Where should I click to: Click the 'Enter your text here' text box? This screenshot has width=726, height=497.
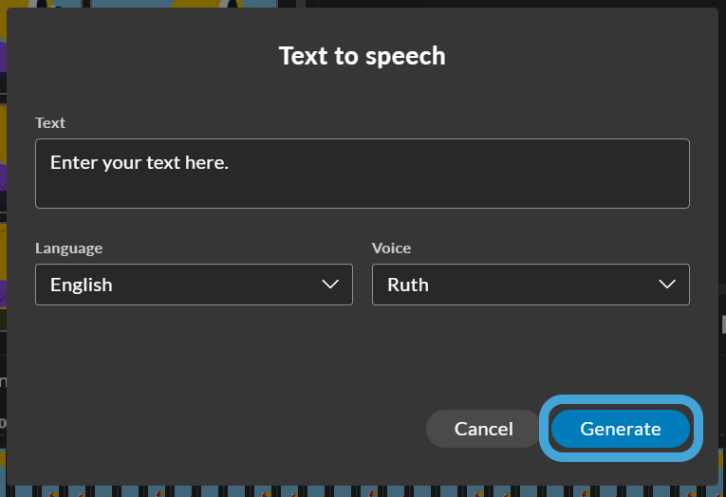[363, 173]
